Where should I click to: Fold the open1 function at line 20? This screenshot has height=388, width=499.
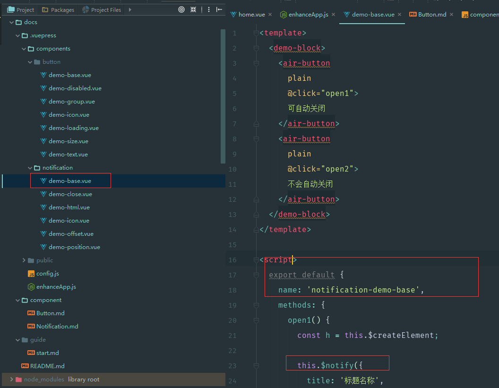(x=256, y=320)
